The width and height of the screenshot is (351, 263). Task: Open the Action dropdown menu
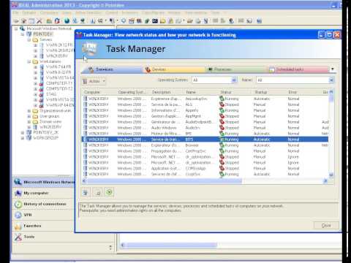pyautogui.click(x=94, y=81)
